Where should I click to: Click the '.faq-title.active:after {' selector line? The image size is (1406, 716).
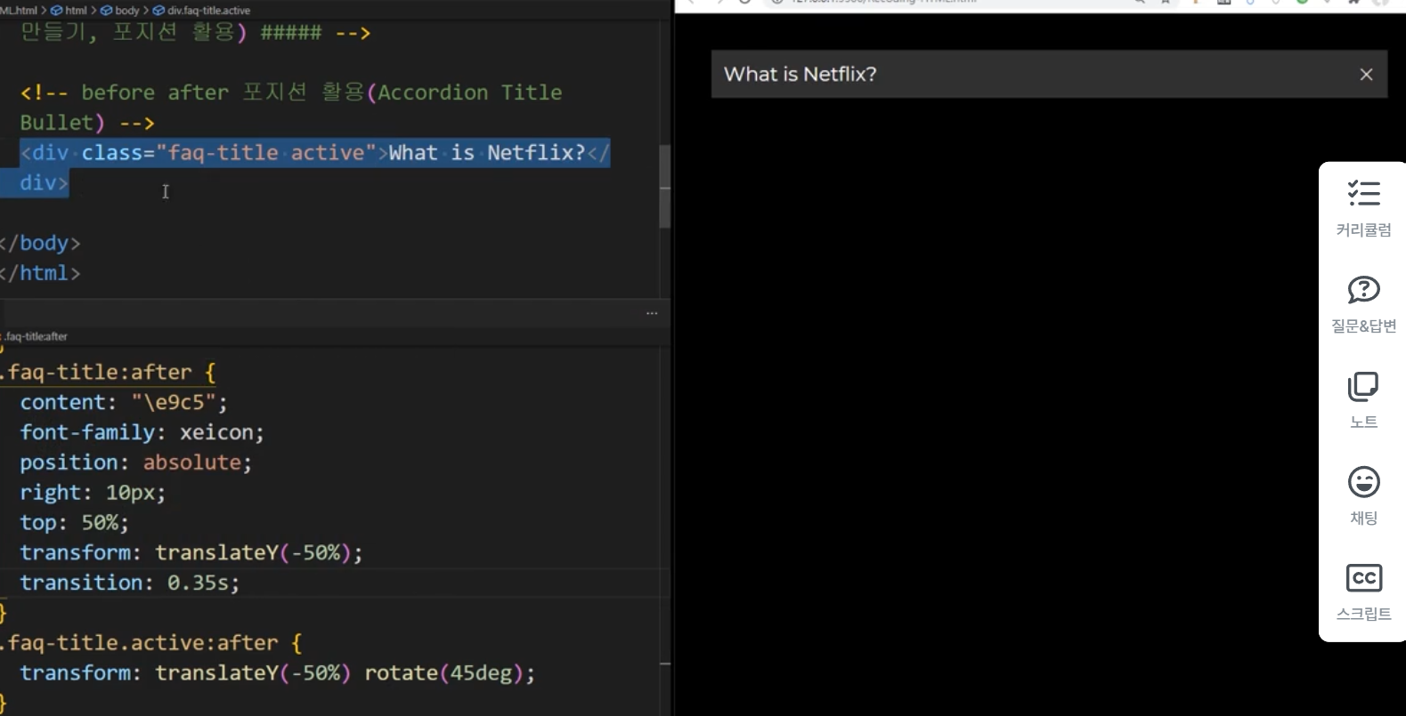click(x=151, y=642)
